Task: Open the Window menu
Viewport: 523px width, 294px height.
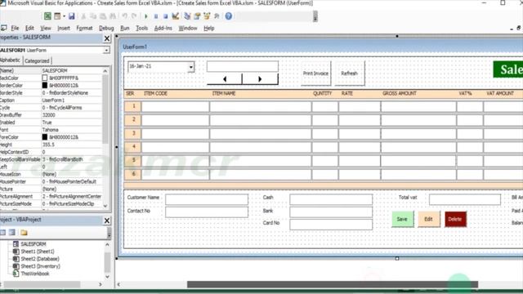Action: pyautogui.click(x=188, y=29)
